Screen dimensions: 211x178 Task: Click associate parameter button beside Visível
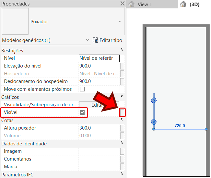click(122, 112)
